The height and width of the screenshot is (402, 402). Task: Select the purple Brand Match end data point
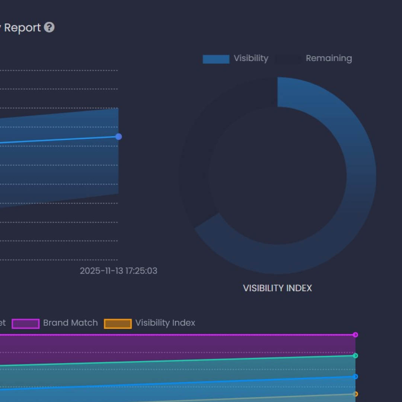point(355,335)
